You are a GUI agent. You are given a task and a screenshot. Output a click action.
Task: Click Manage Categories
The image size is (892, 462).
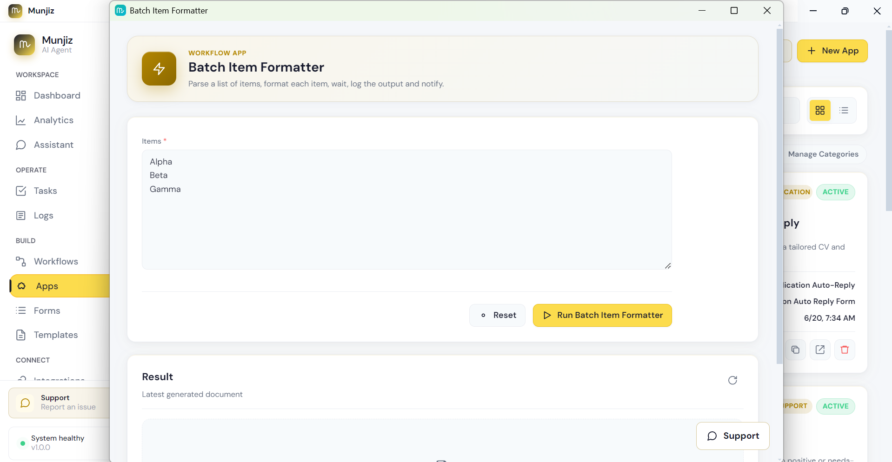click(x=823, y=154)
